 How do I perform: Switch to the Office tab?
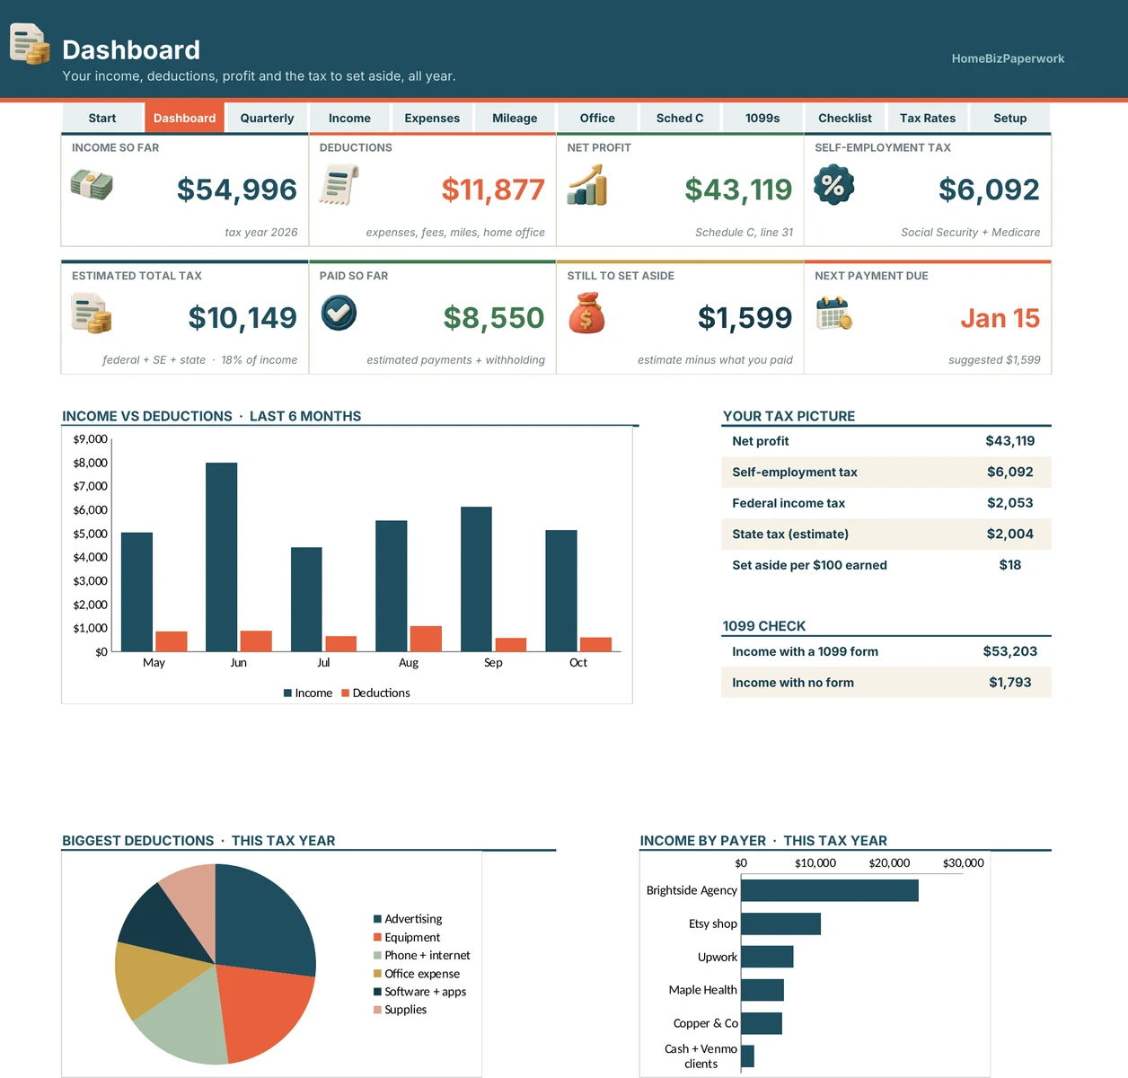pos(597,118)
